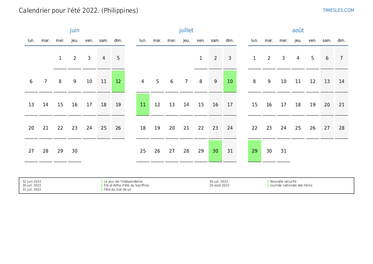Select August 1 in the août calendar
Image resolution: width=373 pixels, height=264 pixels.
(255, 58)
